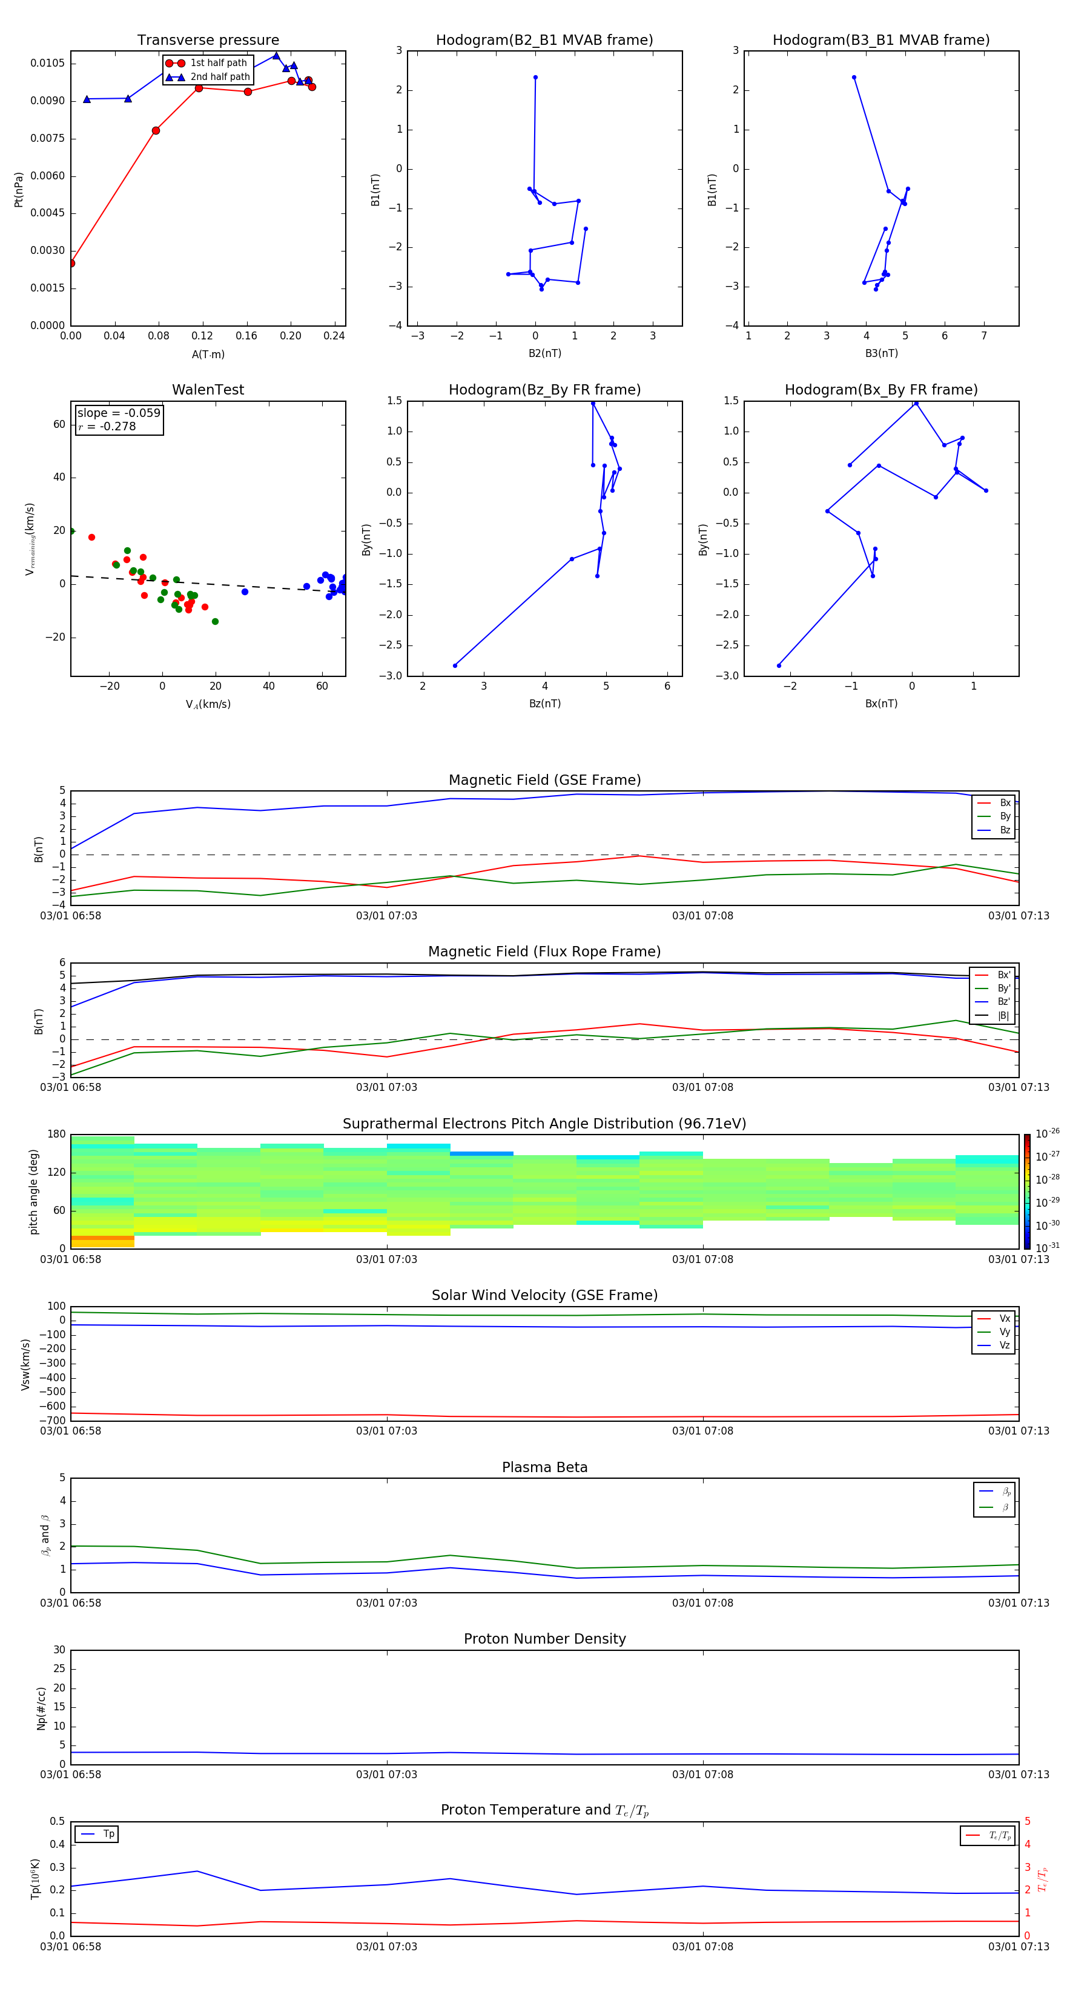The height and width of the screenshot is (2000, 1090).
Task: Click the 'slope = -0.059' annotation
Action: pyautogui.click(x=119, y=413)
